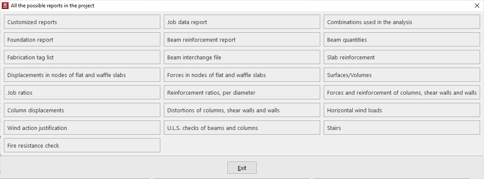Select Fabrication tag list

[82, 58]
